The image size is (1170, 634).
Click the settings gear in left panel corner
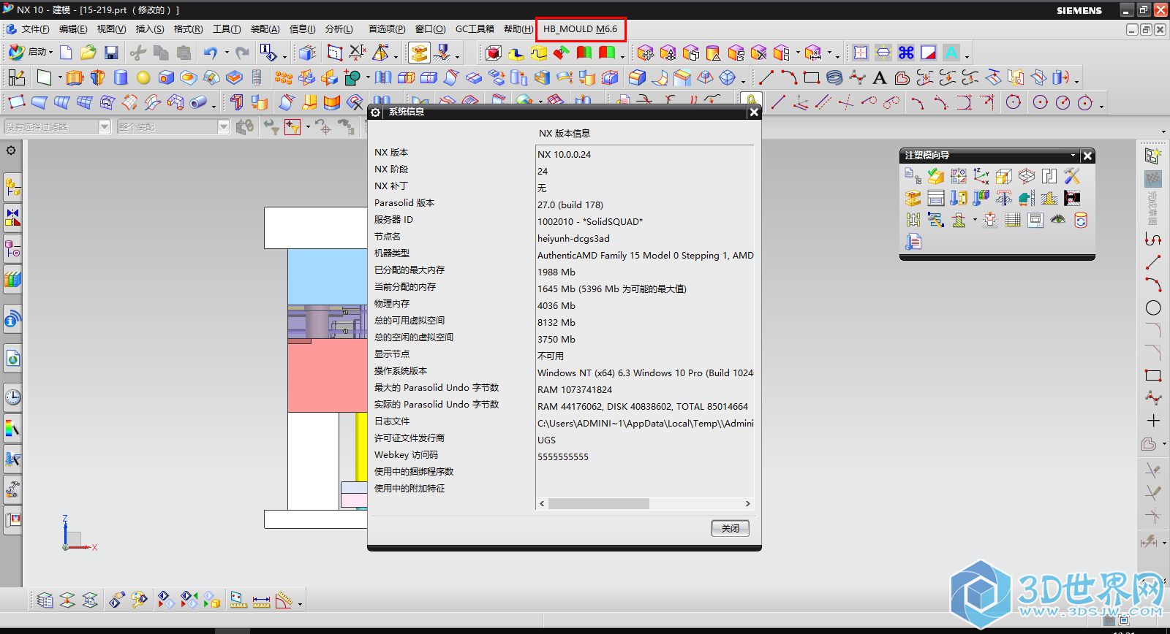(11, 150)
